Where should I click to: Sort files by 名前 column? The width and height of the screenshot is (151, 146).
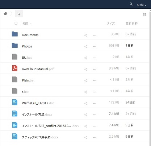coord(25,24)
